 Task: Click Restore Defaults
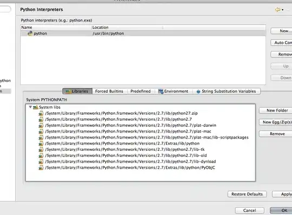pos(247,194)
